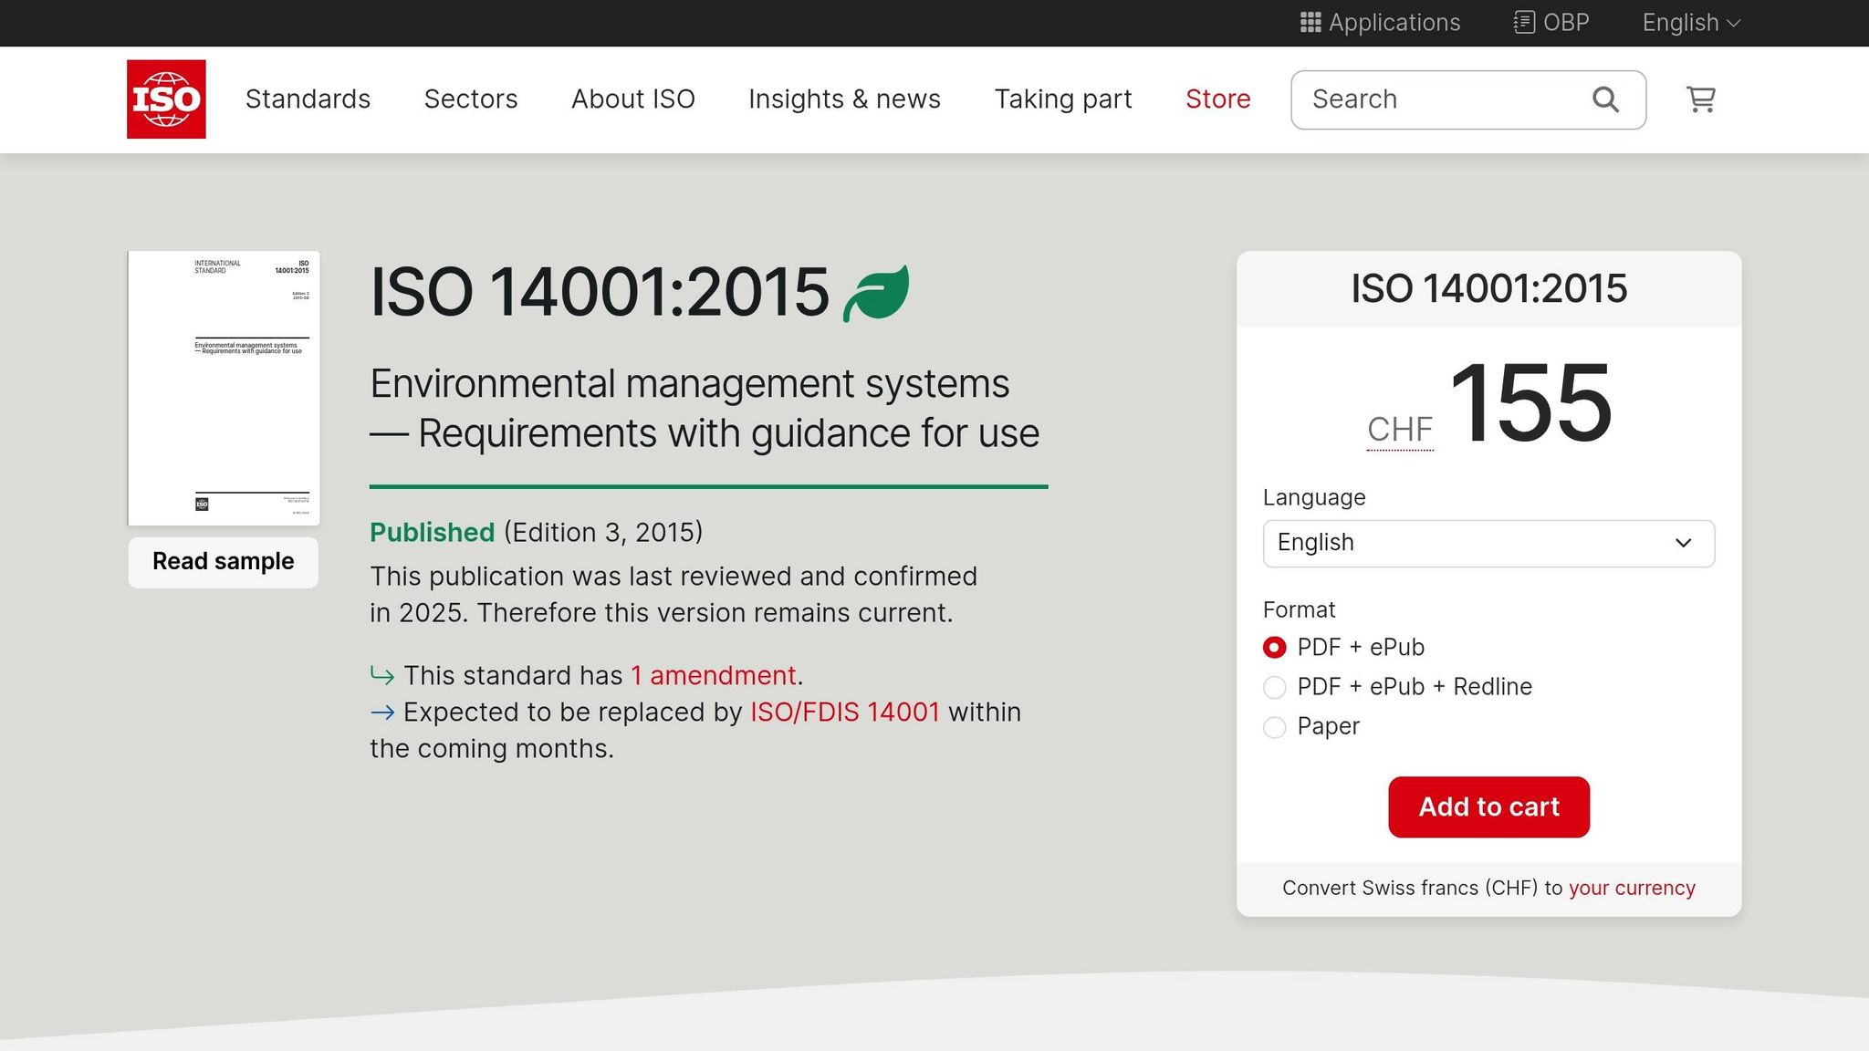Viewport: 1869px width, 1051px height.
Task: Open the Standards menu
Action: pyautogui.click(x=308, y=99)
